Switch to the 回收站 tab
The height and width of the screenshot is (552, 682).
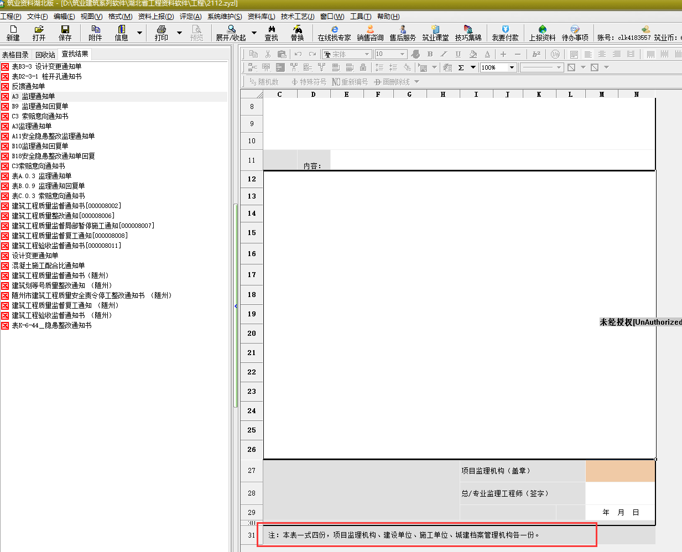pos(45,54)
